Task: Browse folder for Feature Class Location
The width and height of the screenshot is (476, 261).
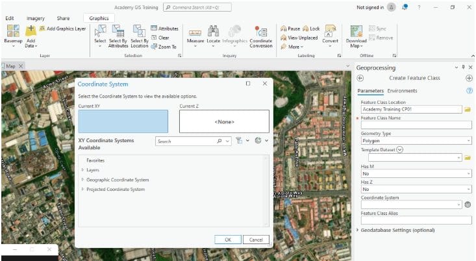Action: pos(468,109)
